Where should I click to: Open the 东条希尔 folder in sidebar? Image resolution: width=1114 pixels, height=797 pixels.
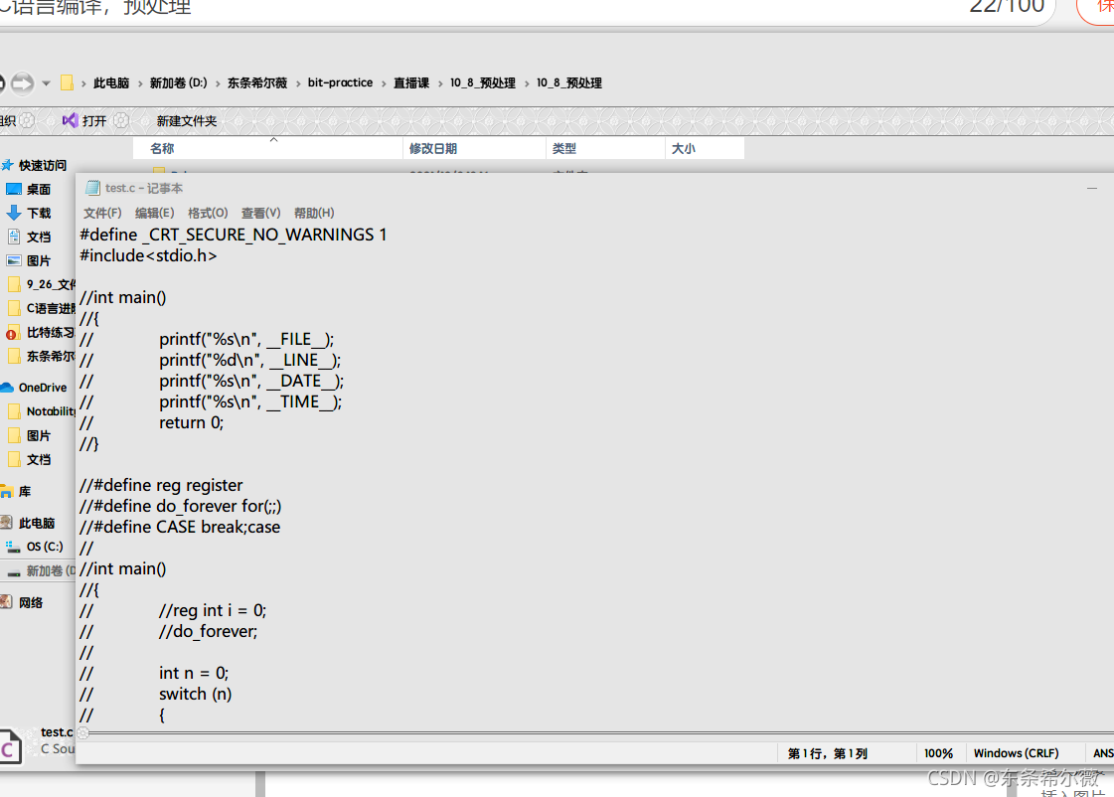click(41, 356)
